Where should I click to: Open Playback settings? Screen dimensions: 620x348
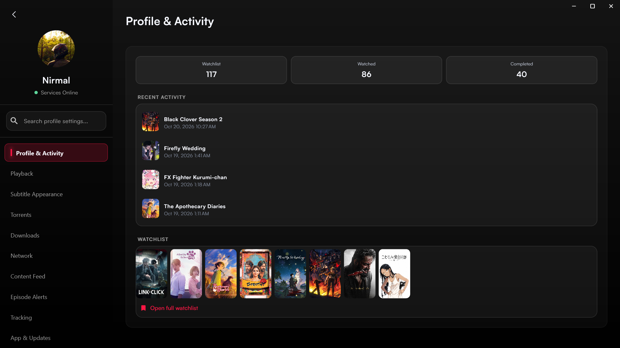pyautogui.click(x=22, y=174)
